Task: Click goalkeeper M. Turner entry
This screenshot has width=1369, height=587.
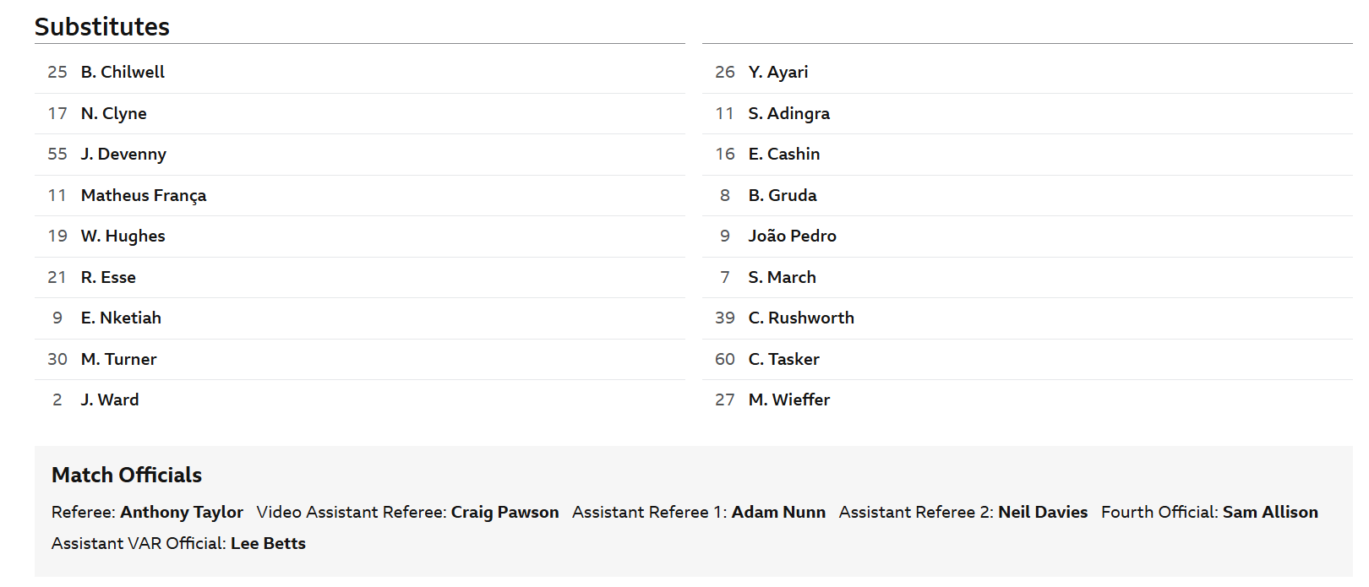Action: point(359,359)
